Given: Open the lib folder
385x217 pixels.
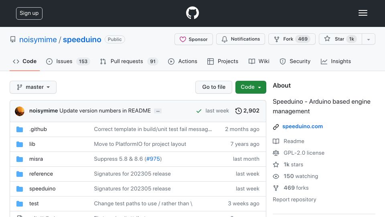Looking at the screenshot, I should click(32, 144).
